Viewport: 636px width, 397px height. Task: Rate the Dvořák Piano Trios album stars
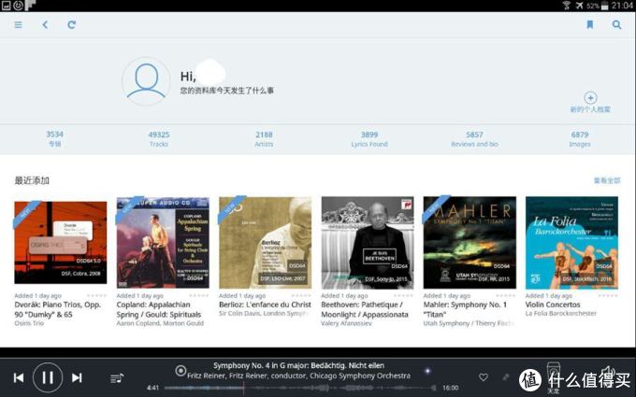(96, 296)
